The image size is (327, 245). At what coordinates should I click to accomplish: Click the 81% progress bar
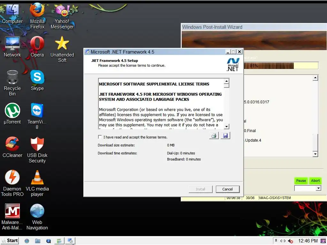coord(281,66)
